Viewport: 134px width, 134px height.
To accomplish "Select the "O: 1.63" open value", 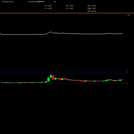I will click(48, 6).
